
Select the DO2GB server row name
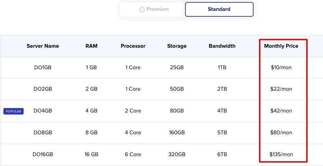point(43,89)
